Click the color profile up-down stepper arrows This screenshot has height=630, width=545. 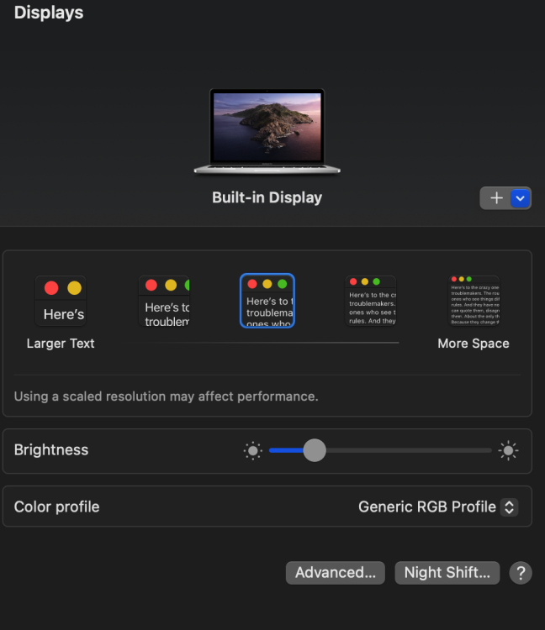[509, 507]
